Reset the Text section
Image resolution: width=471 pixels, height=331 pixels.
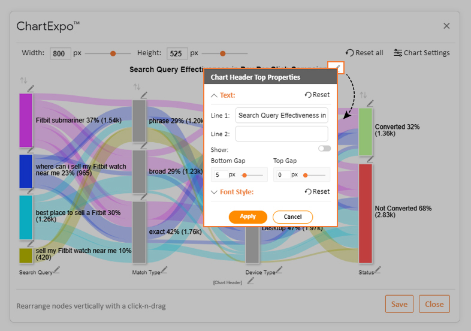coord(317,95)
